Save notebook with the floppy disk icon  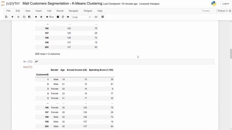click(x=6, y=17)
